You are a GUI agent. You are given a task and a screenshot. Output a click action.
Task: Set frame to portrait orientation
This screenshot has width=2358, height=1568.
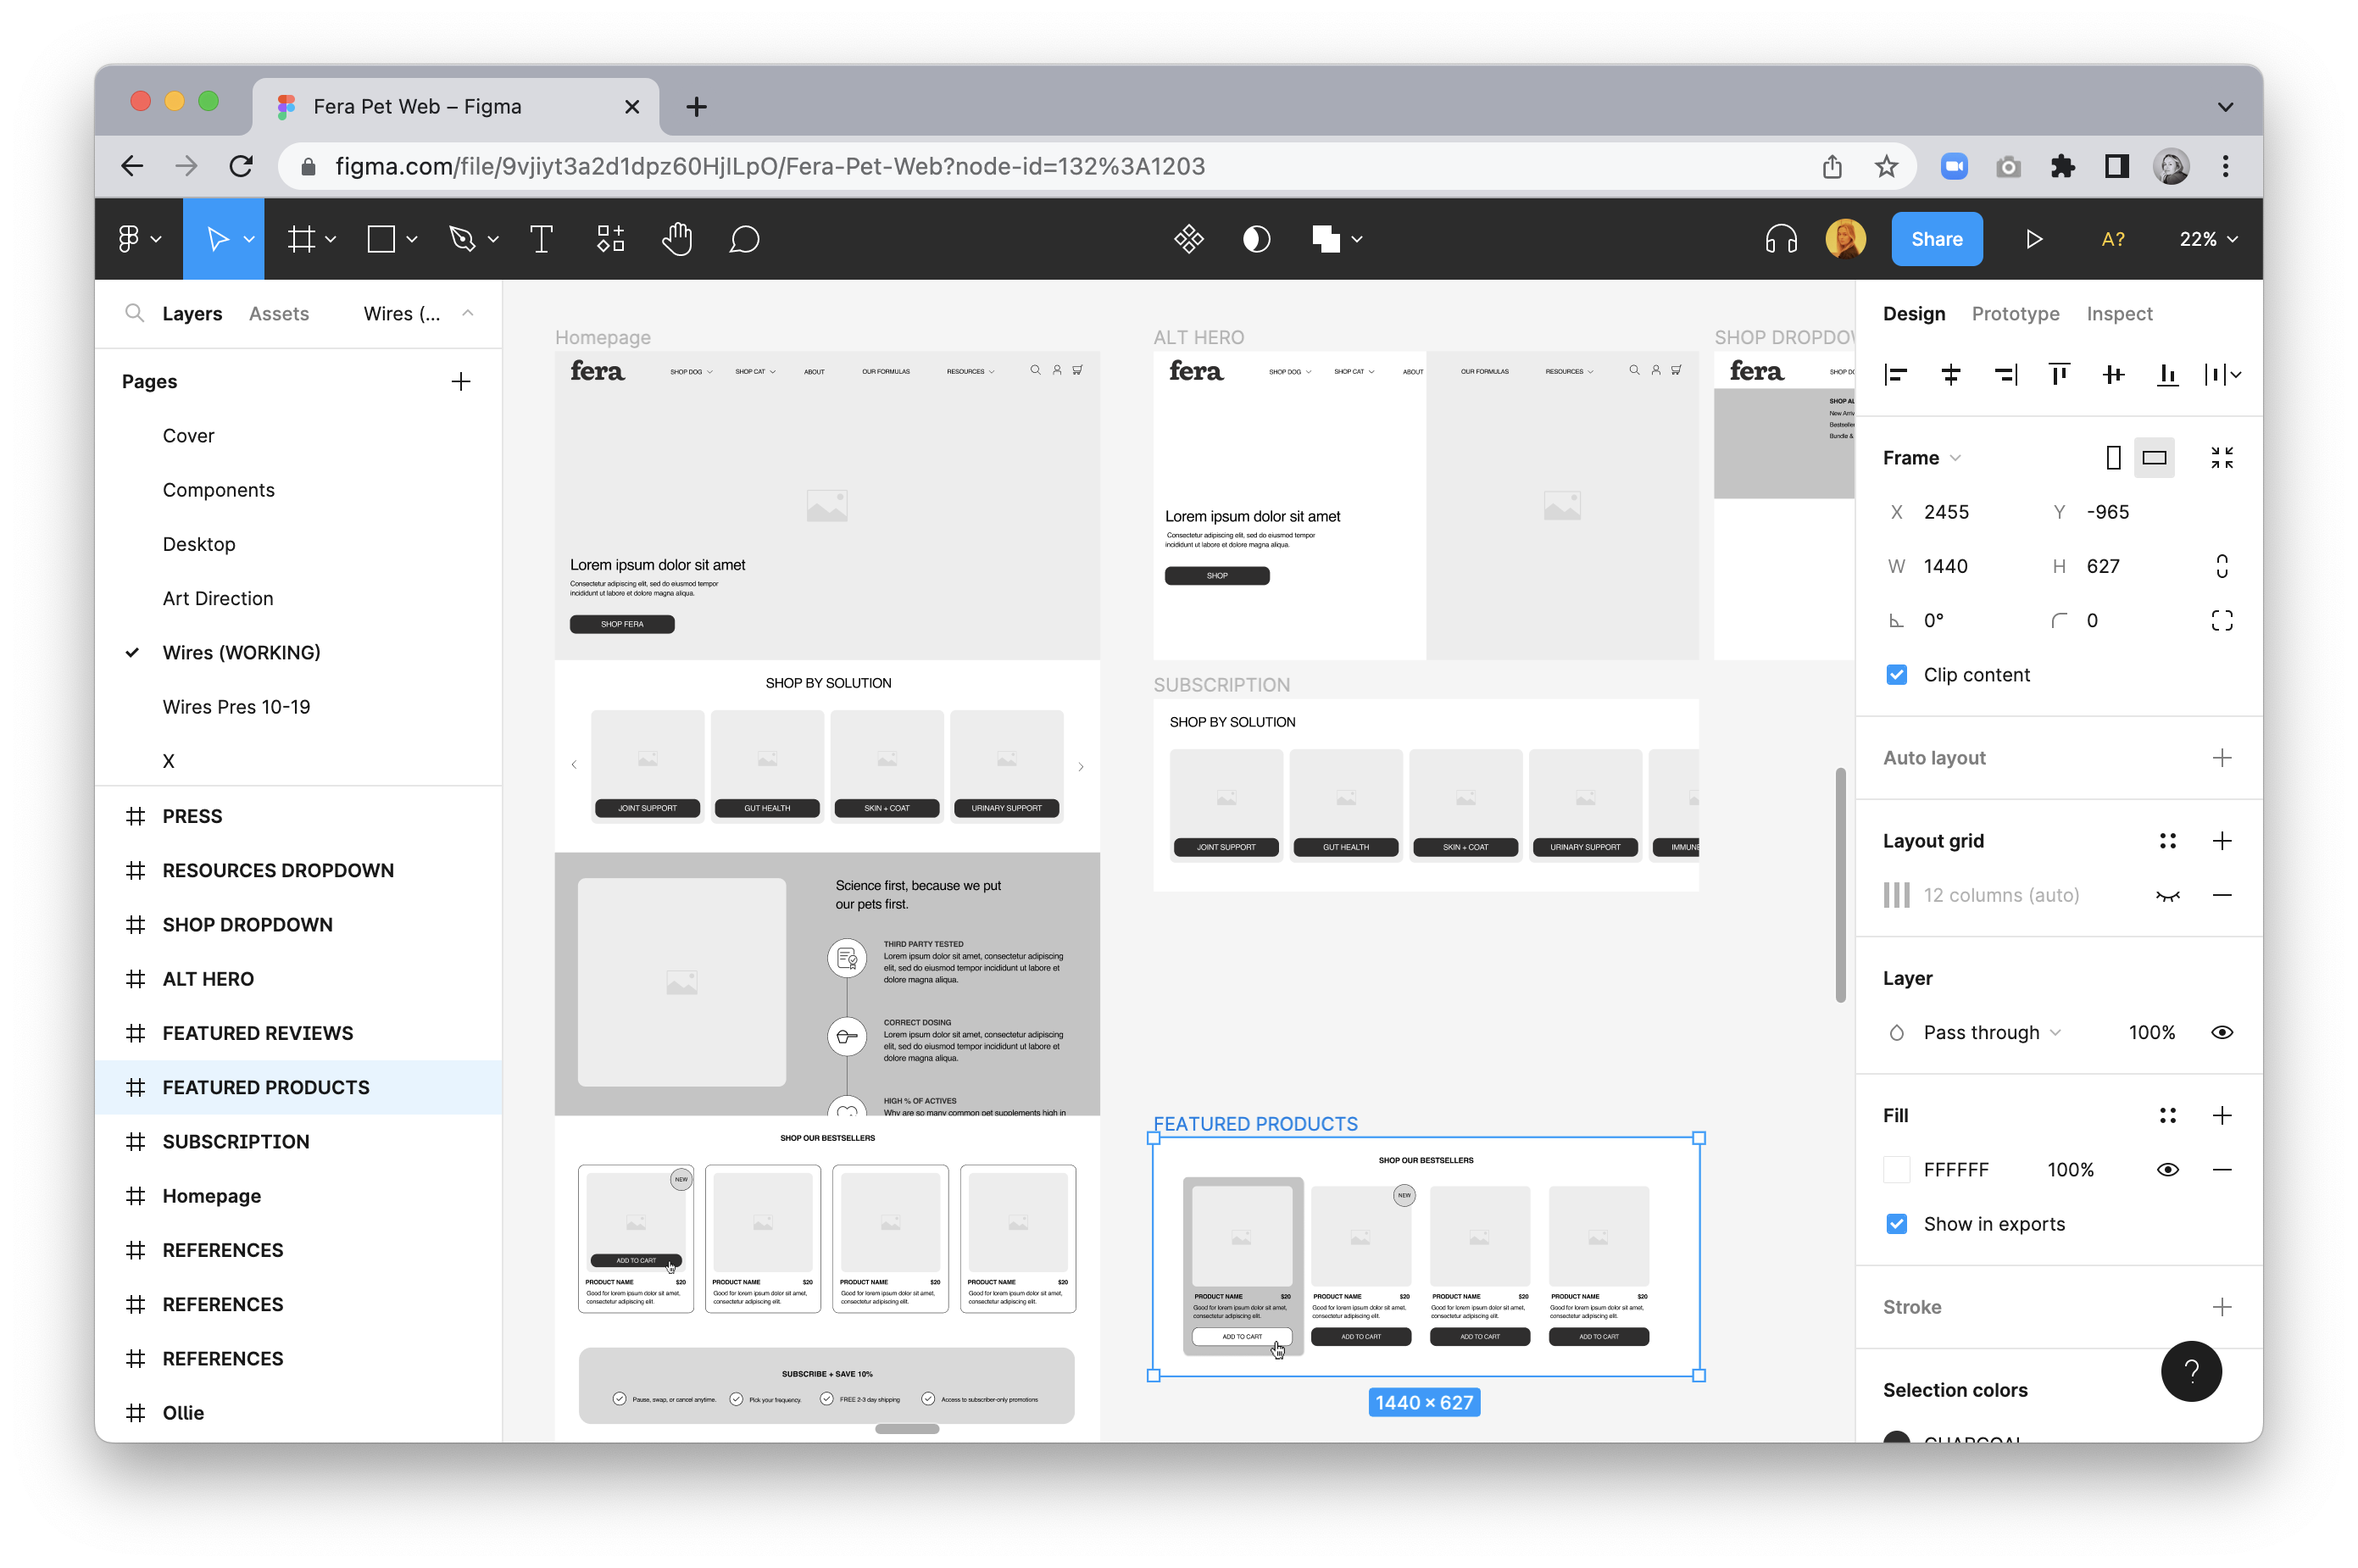point(2113,457)
